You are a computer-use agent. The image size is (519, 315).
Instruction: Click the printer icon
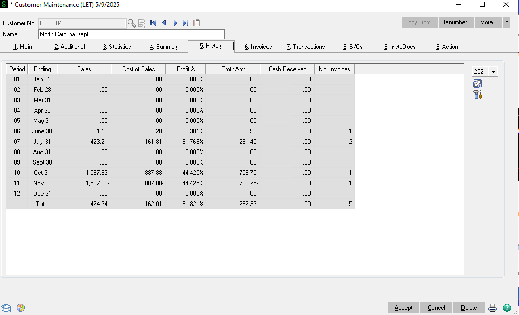492,308
